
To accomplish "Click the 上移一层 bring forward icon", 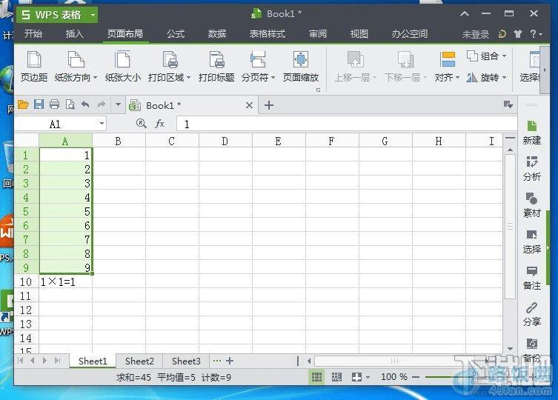I will [x=354, y=59].
